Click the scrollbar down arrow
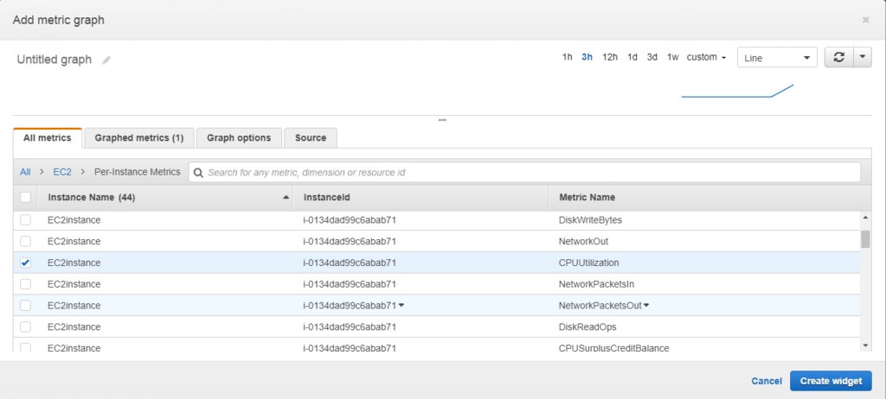886x399 pixels. [x=865, y=345]
